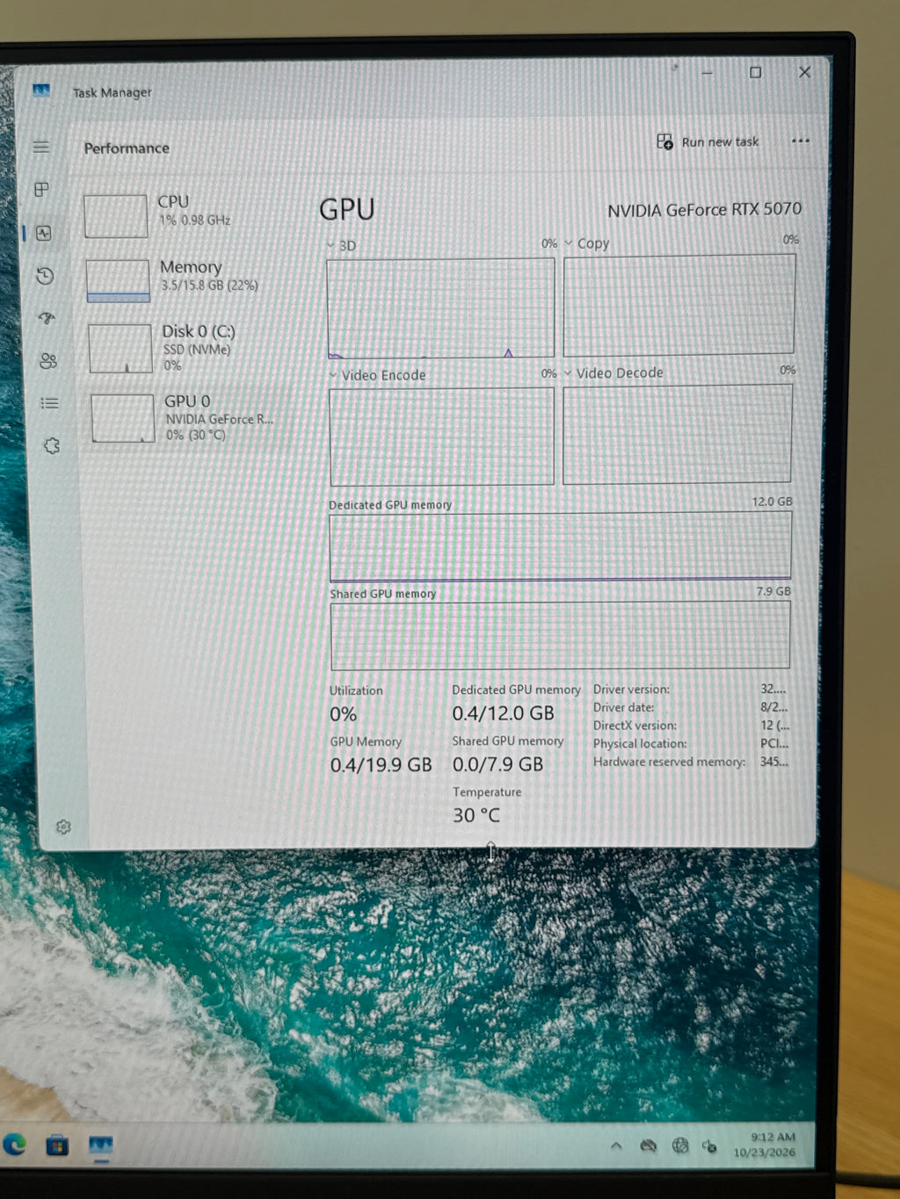Screen dimensions: 900x1199
Task: Open the App history sidebar icon
Action: tap(46, 276)
